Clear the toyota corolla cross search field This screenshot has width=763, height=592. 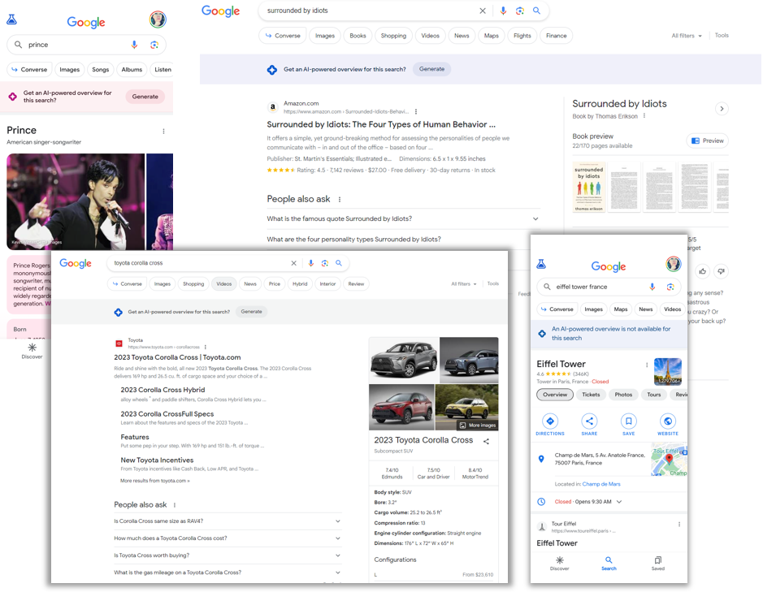coord(293,263)
